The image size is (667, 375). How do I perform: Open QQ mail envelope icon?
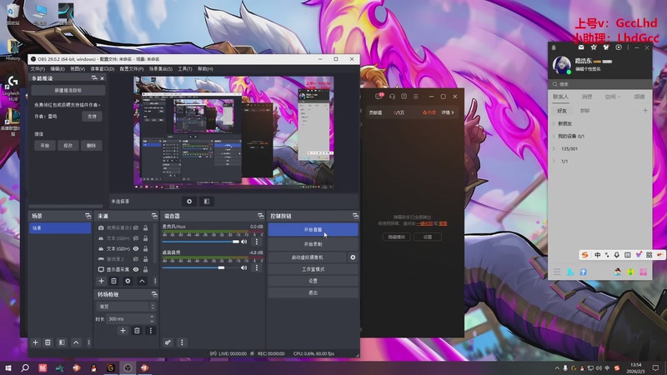581,47
